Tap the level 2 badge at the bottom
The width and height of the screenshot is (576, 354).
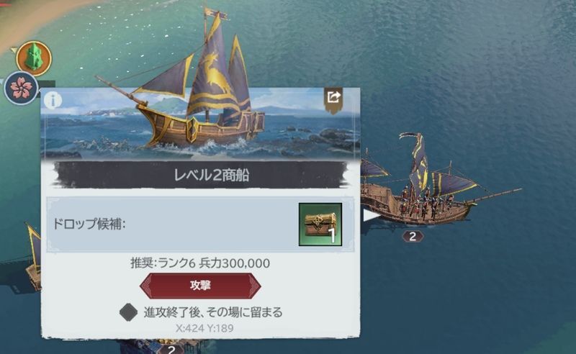coord(171,349)
